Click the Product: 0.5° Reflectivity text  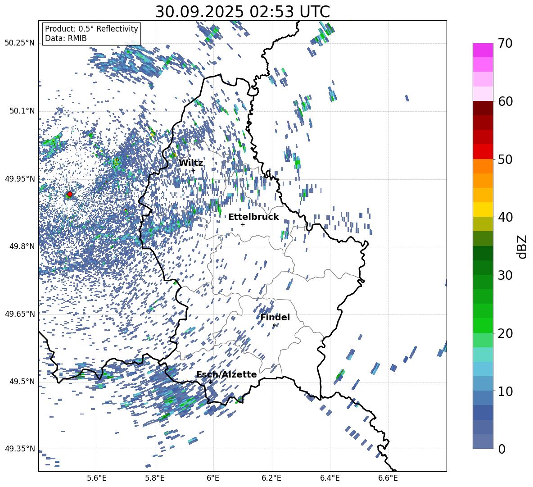pos(91,29)
